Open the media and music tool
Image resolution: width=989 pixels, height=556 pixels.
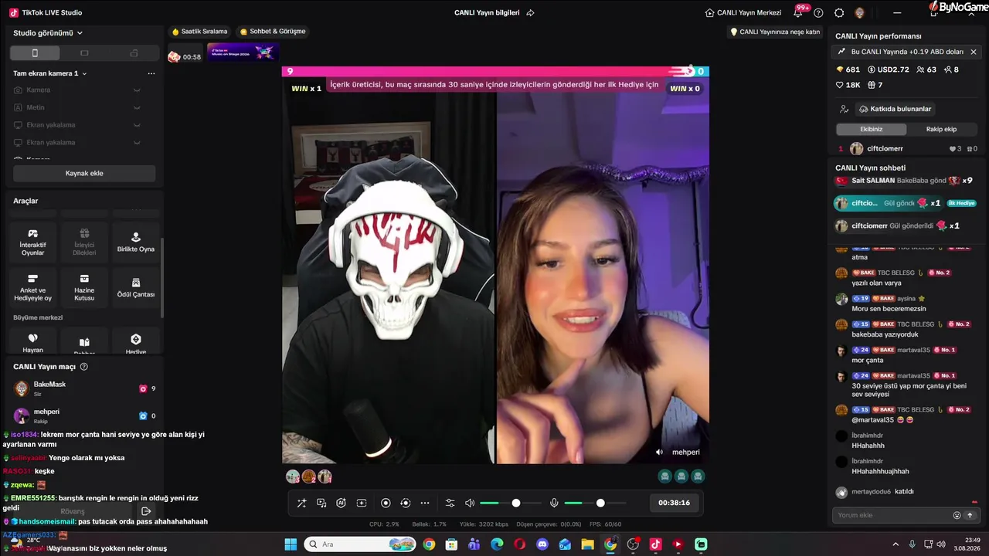point(321,503)
